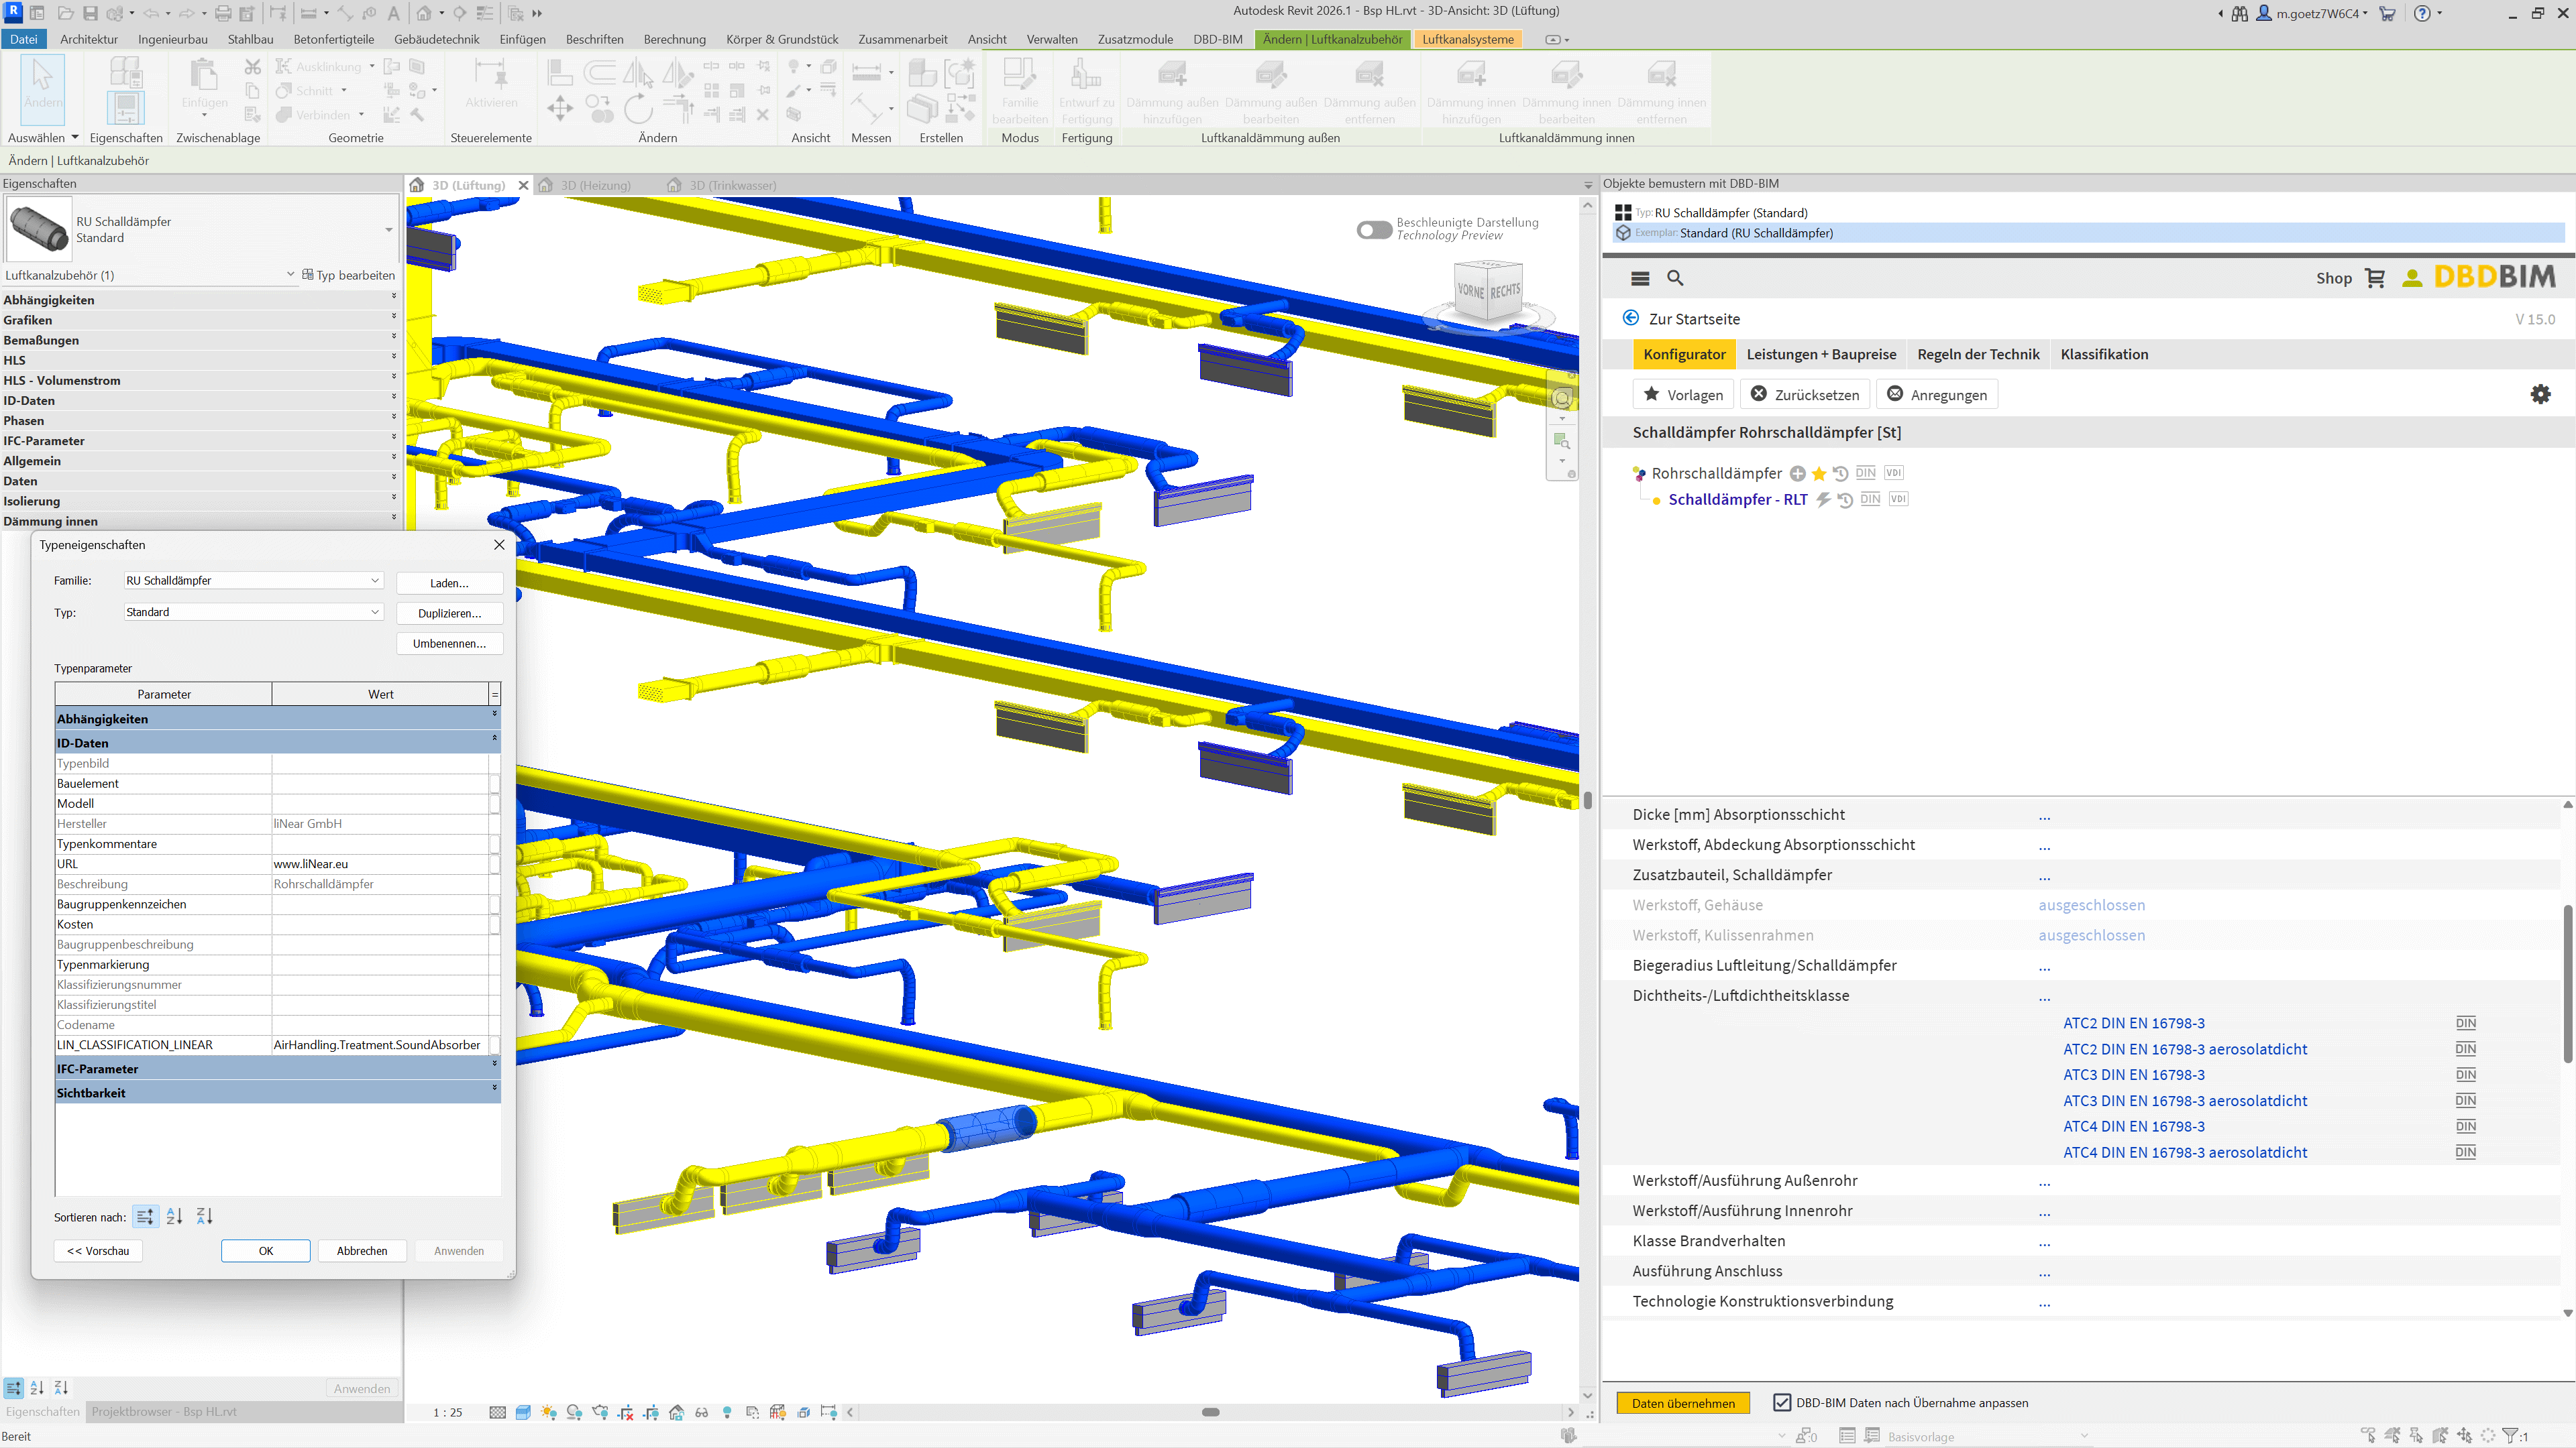Select ATC3 DIN EN 16798-3 aerosolatdicht link

pyautogui.click(x=2185, y=1100)
